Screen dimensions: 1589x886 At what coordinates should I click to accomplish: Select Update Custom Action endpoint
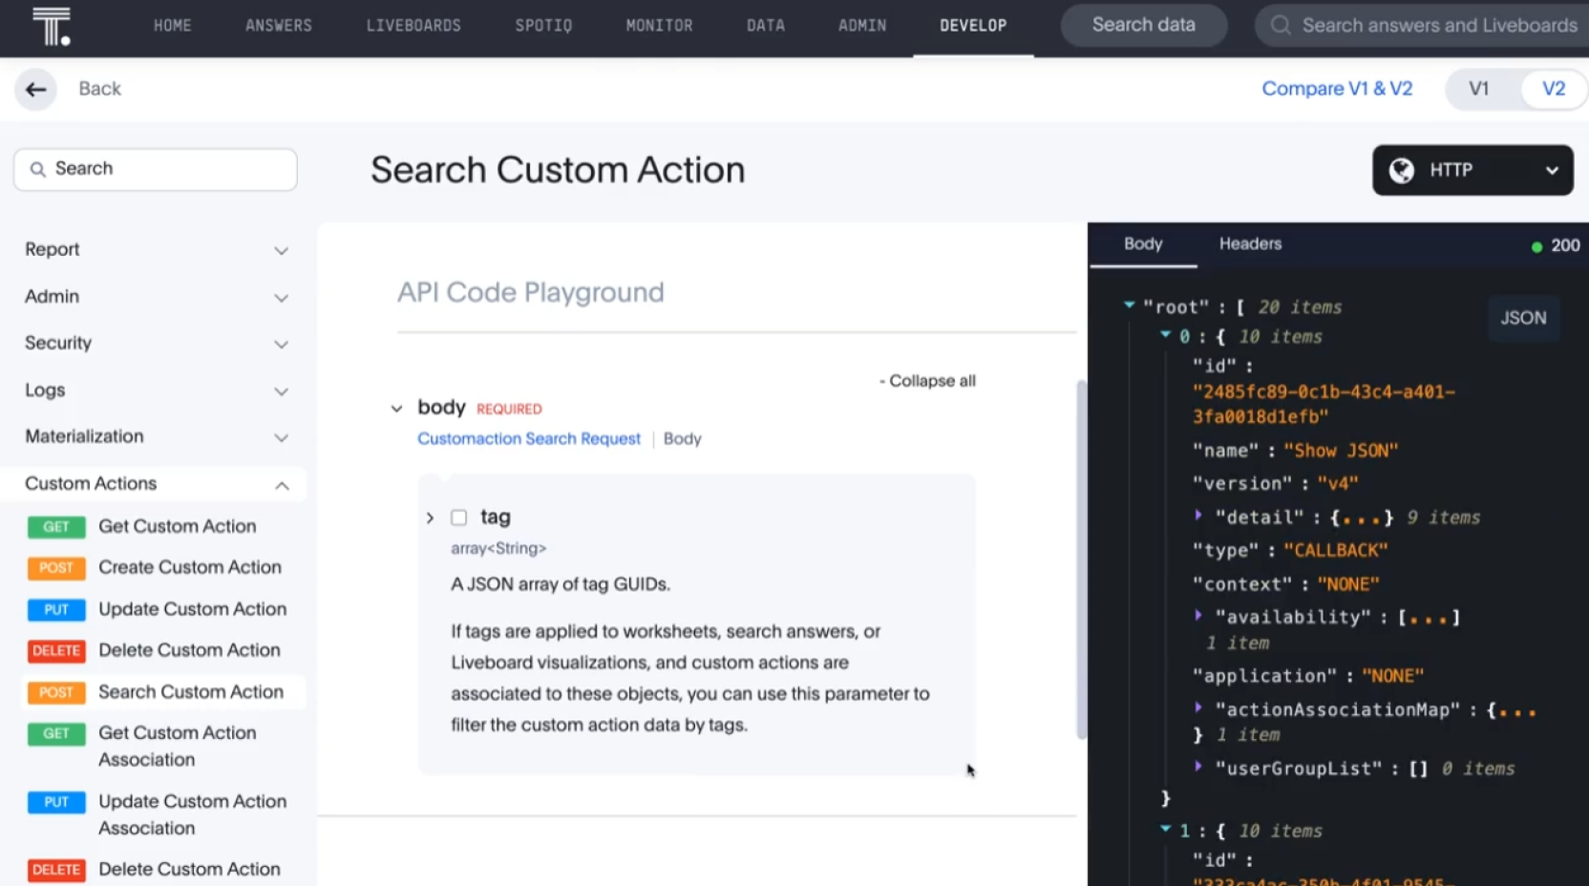coord(192,610)
